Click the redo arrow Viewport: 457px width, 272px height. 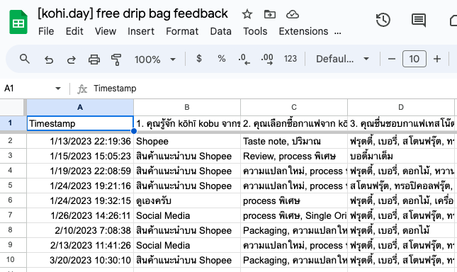pos(72,59)
